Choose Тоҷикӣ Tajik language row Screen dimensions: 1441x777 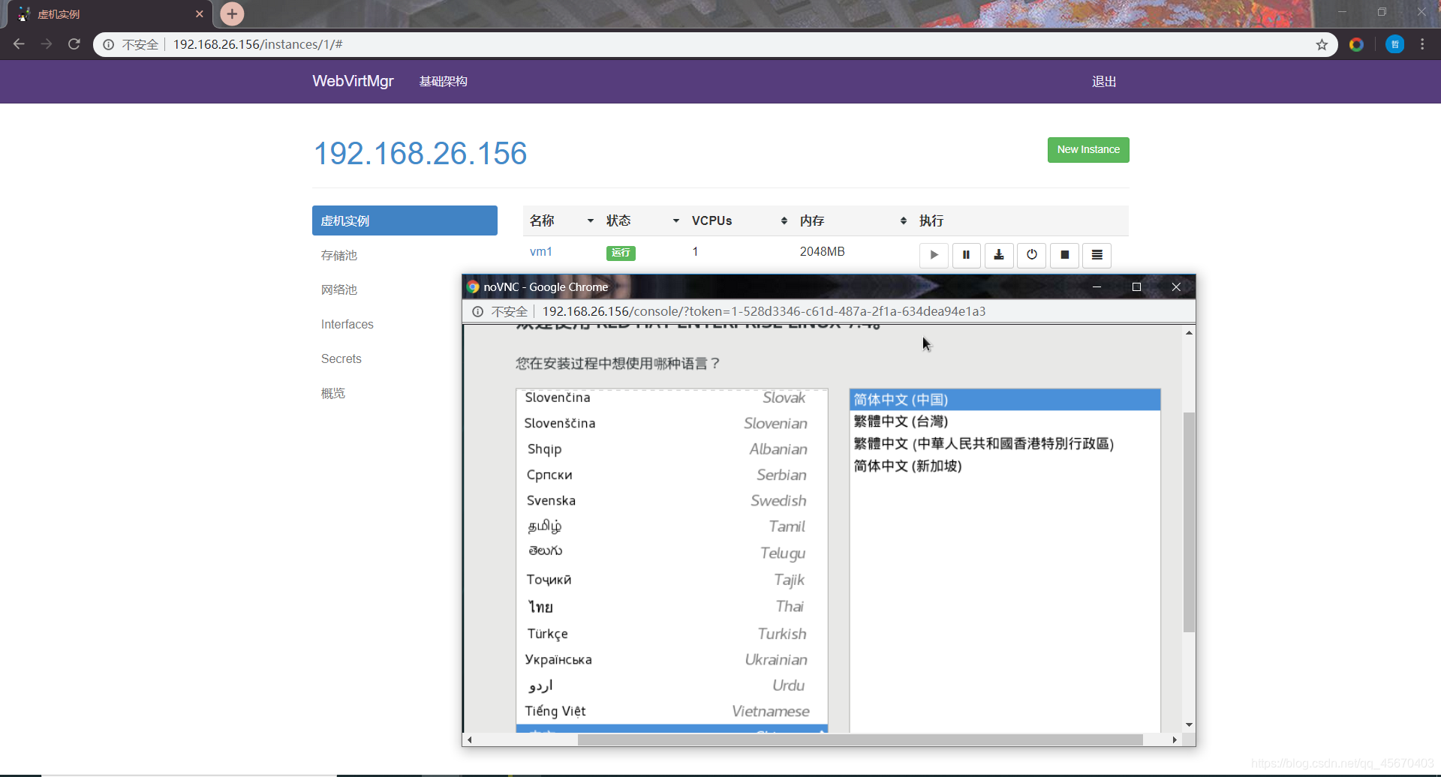(x=672, y=579)
